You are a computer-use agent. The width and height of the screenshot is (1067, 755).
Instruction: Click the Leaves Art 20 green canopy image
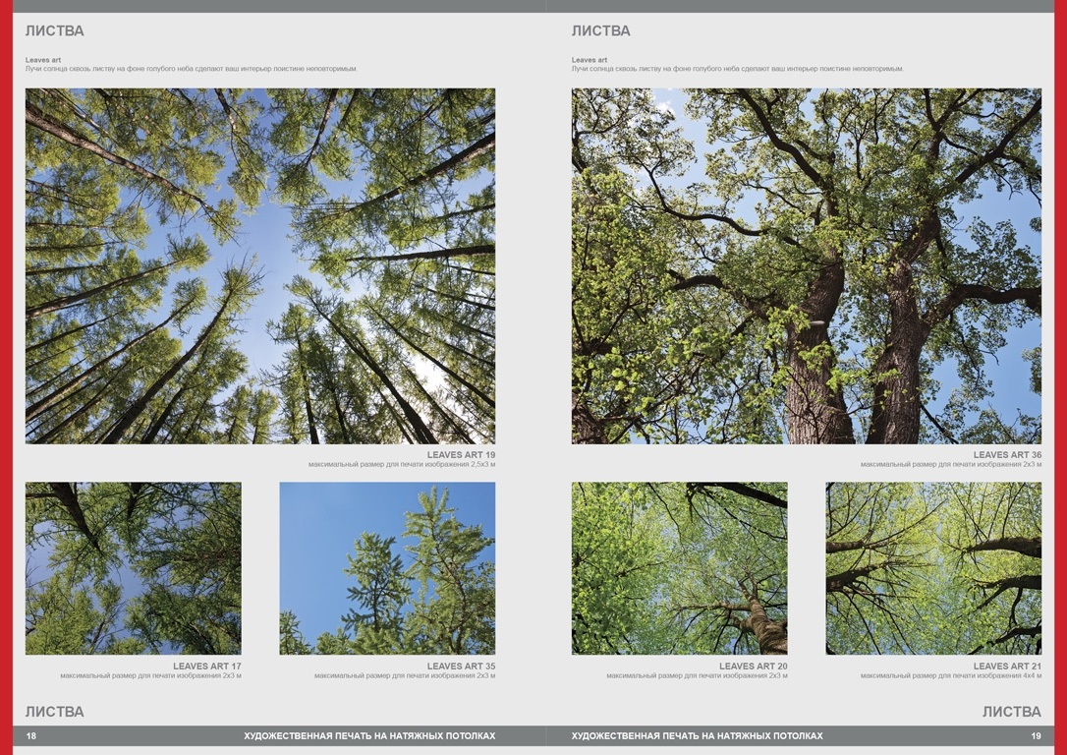(x=679, y=568)
